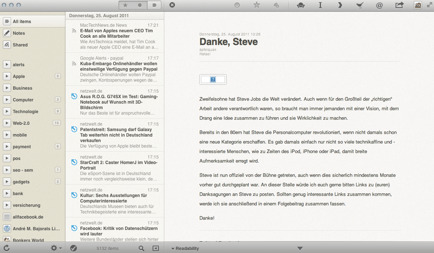Mark all items as read checkmark
Image resolution: width=434 pixels, height=253 pixels.
pos(73,248)
